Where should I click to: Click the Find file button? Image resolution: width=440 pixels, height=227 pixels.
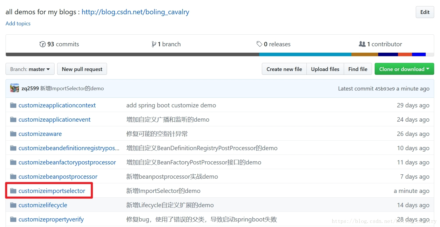point(358,69)
